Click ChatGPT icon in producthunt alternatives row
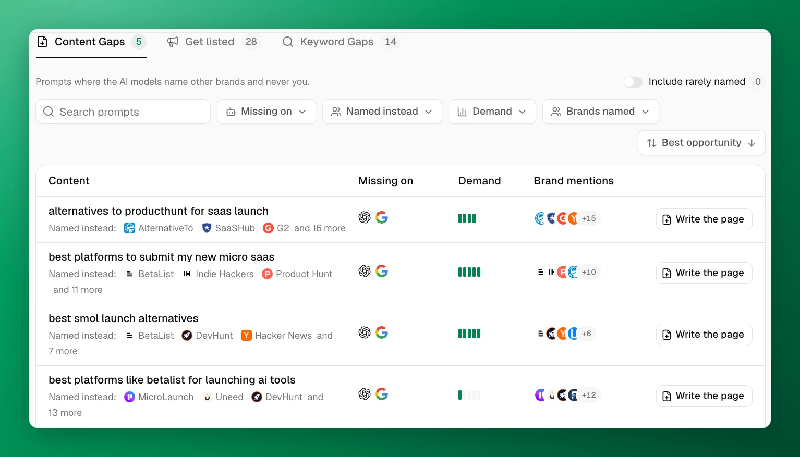The height and width of the screenshot is (457, 800). [x=365, y=217]
